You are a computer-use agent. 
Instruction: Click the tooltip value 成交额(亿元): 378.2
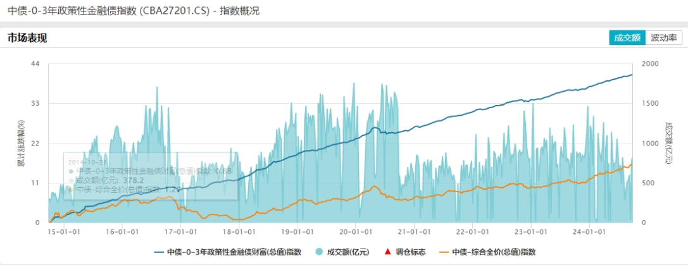(x=109, y=180)
